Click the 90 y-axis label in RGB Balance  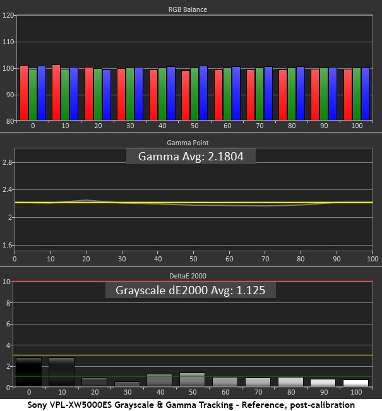[x=10, y=95]
